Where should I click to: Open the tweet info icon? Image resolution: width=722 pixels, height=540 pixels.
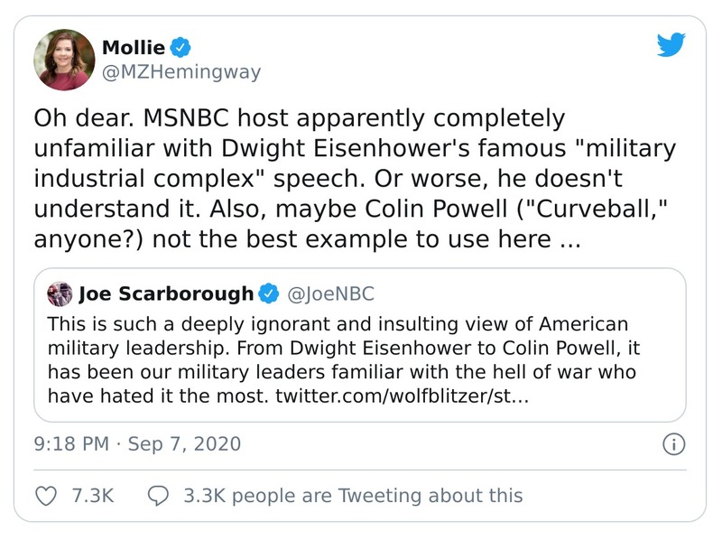pos(673,444)
